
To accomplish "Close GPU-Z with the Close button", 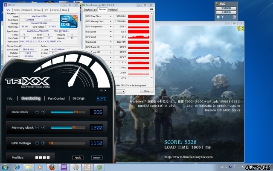I will 147,91.
